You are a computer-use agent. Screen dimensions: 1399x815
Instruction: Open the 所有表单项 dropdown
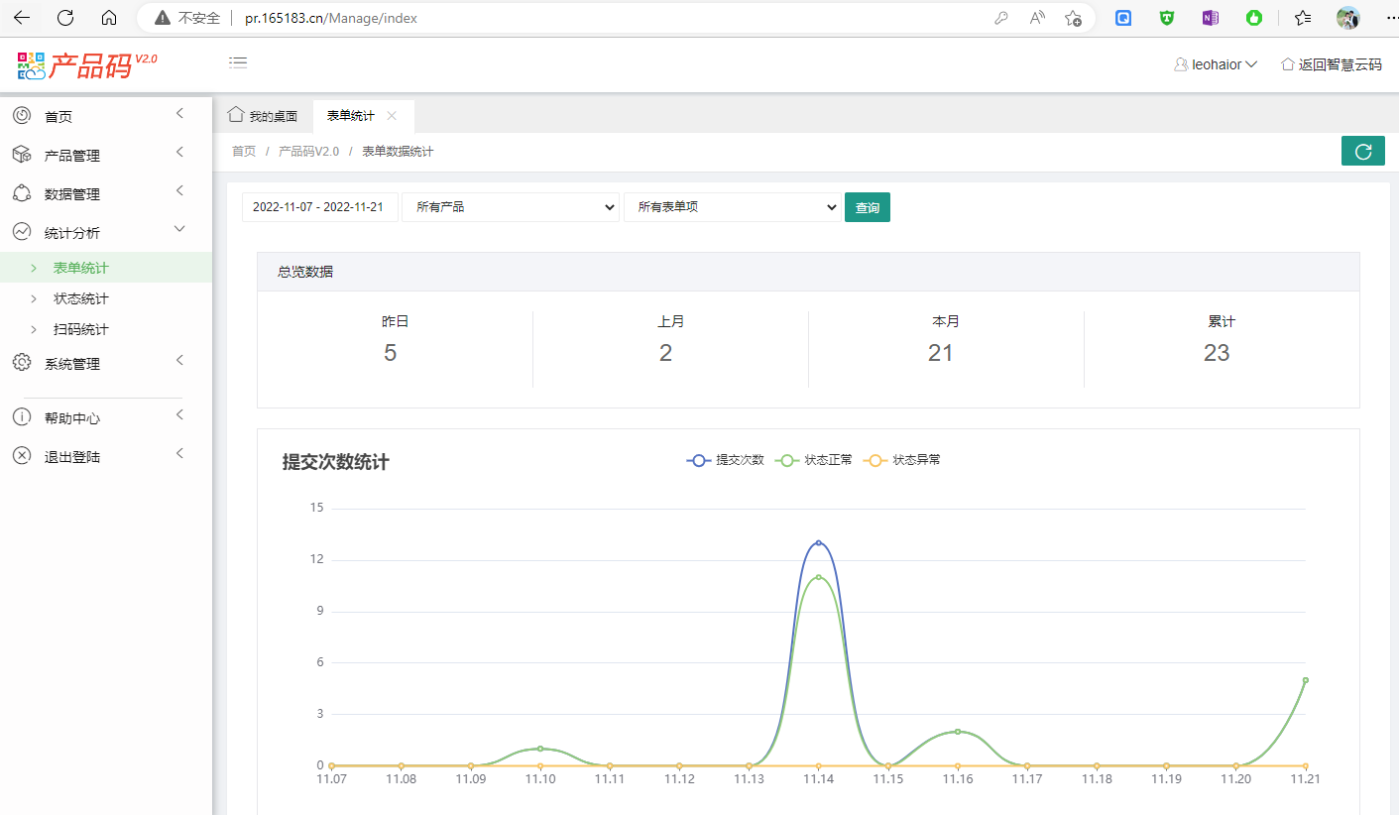pos(732,207)
